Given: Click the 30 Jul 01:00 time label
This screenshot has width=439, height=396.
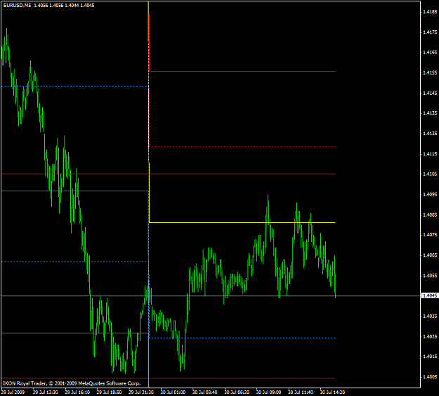Looking at the screenshot, I should pos(173,392).
